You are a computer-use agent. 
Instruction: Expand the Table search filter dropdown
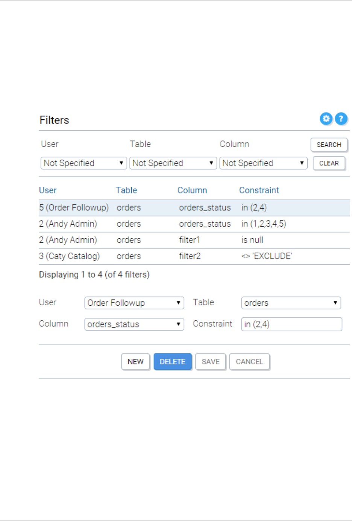click(x=173, y=163)
